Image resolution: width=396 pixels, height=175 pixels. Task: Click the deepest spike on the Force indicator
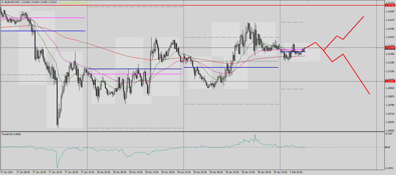click(57, 168)
